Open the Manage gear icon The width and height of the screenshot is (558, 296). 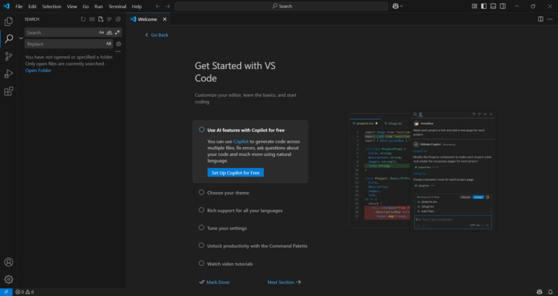9,280
